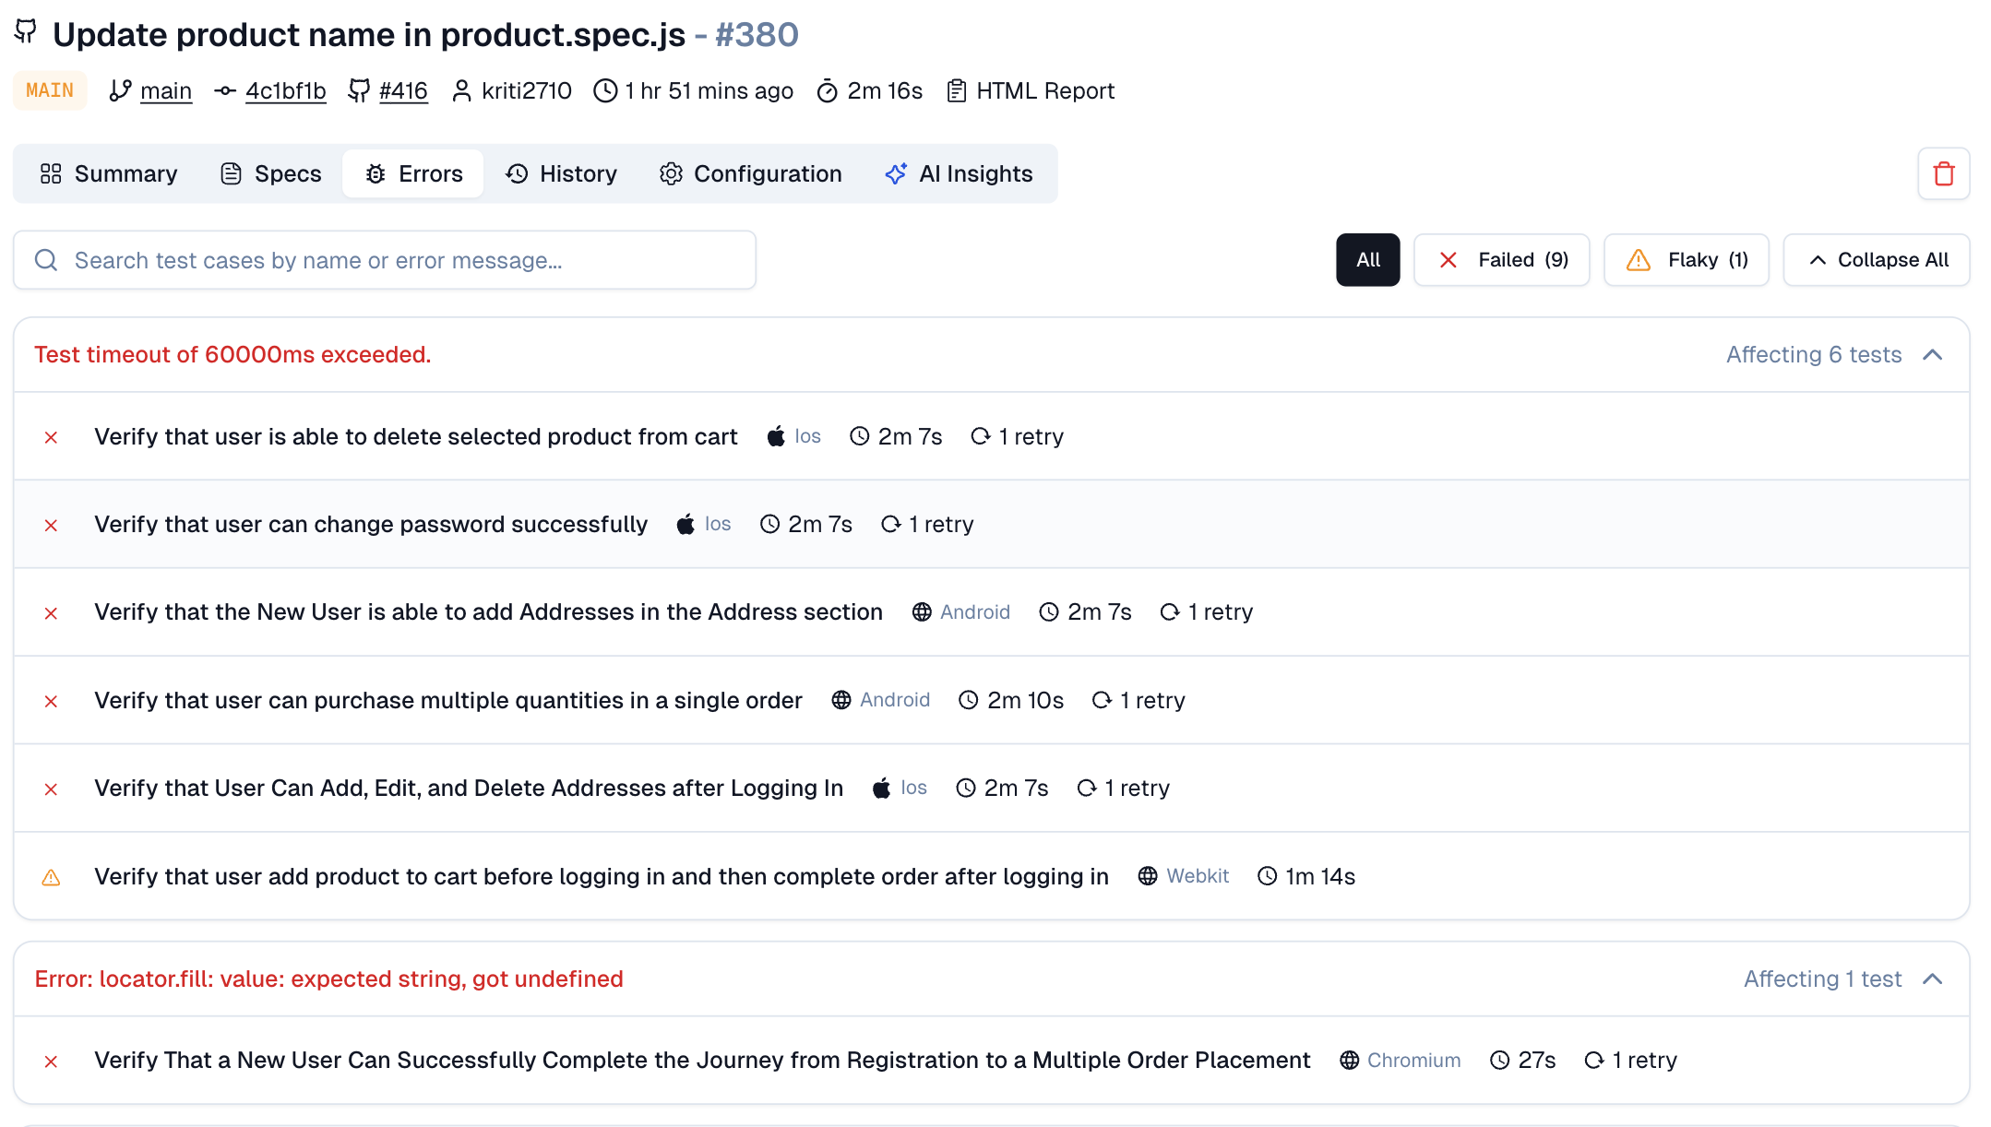Click the red X on delete product test
This screenshot has height=1127, width=1991.
(x=52, y=437)
